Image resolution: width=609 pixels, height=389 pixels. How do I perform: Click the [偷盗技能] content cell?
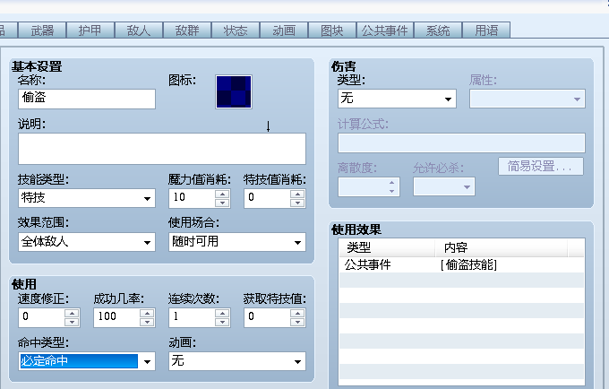[468, 264]
